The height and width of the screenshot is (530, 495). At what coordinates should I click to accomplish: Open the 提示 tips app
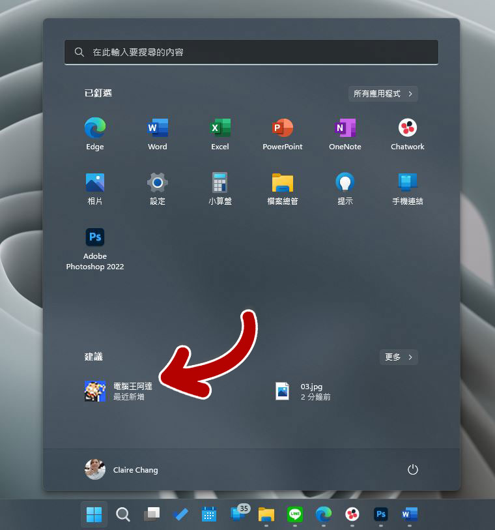click(345, 188)
